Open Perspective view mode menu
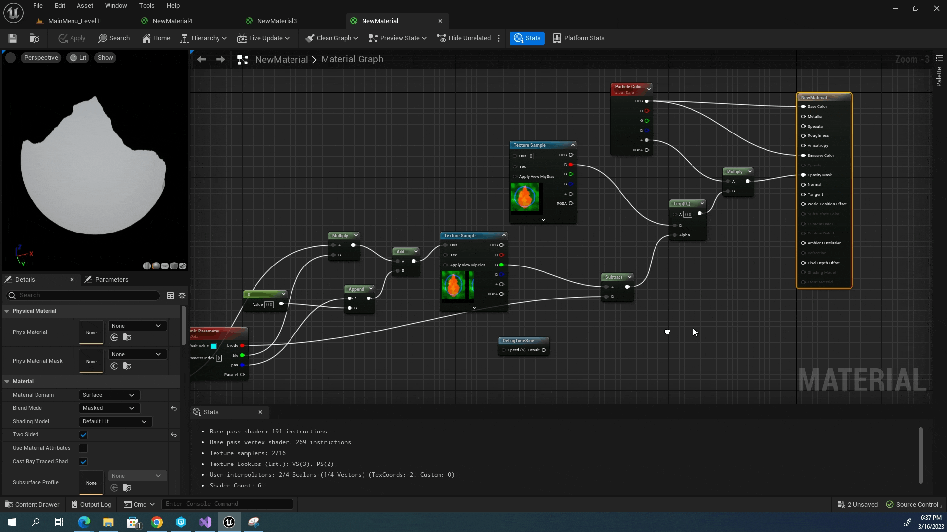The height and width of the screenshot is (532, 947). click(41, 58)
